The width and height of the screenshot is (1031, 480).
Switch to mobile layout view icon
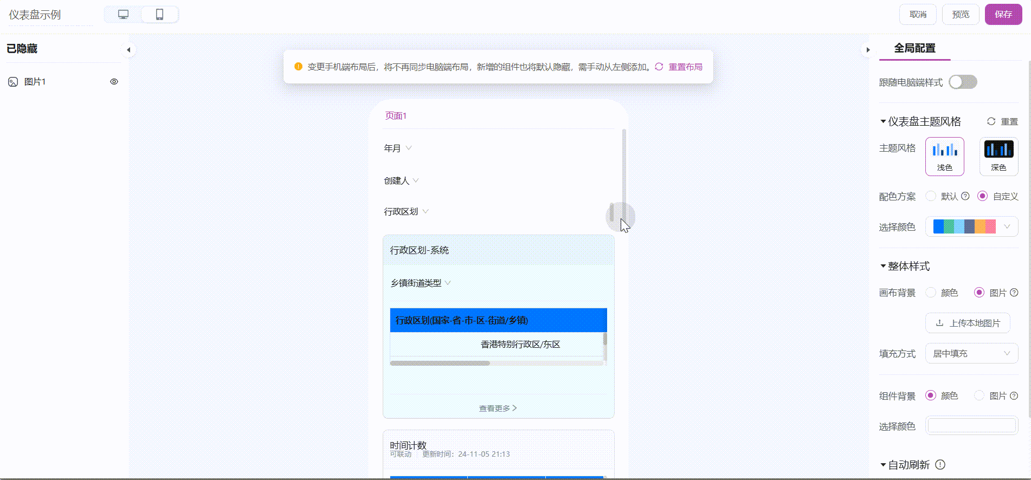click(x=159, y=15)
